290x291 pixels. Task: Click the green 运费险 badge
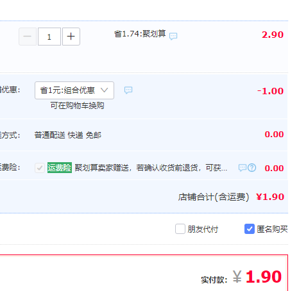[x=60, y=168]
